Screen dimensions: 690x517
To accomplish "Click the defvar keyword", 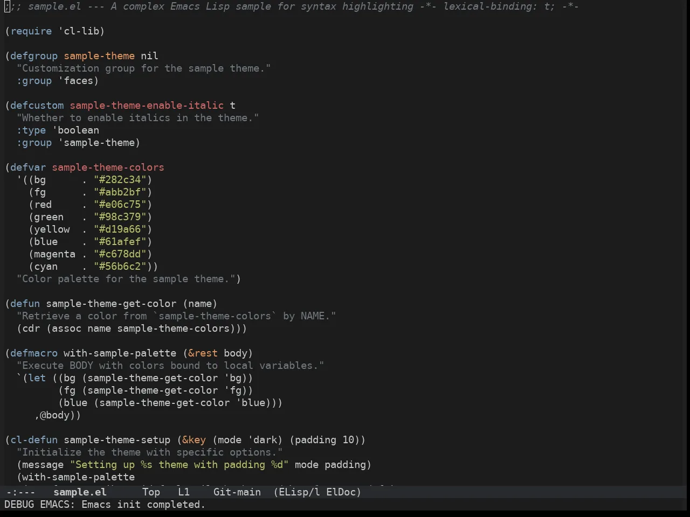I will point(28,167).
